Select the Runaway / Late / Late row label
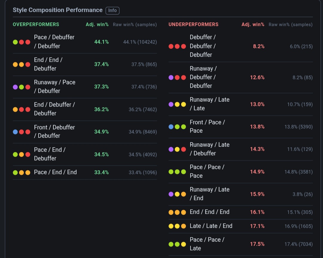 click(209, 104)
